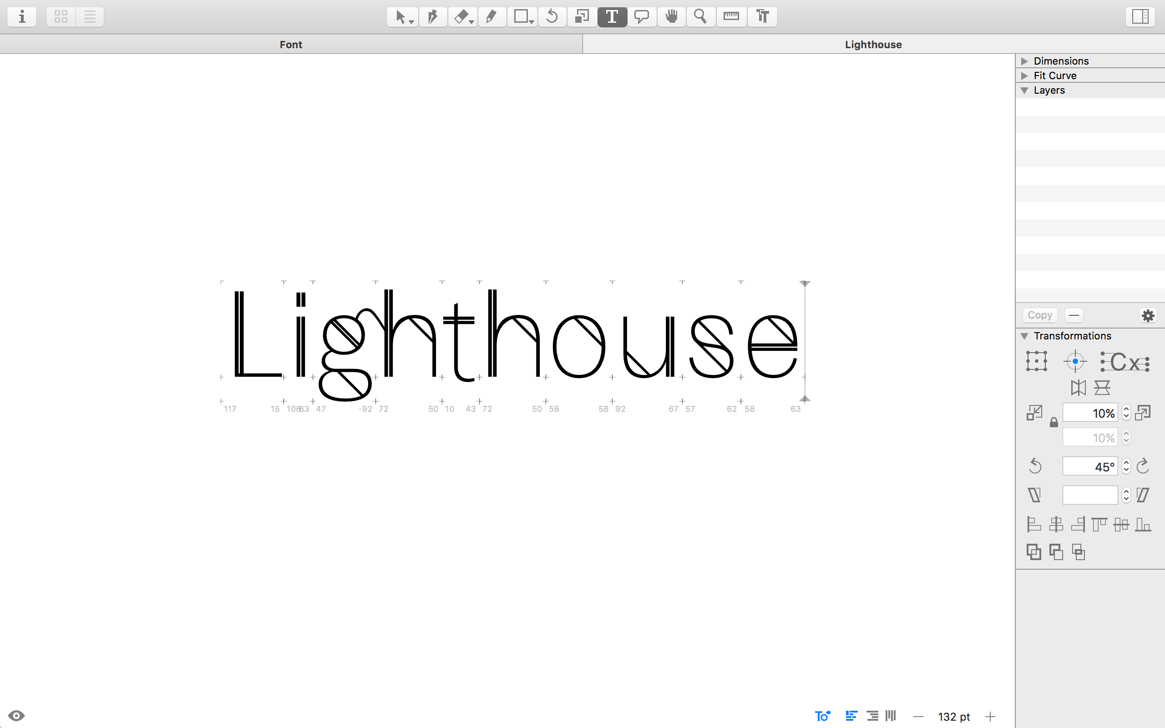The image size is (1165, 728).
Task: Apply subtract boolean operation
Action: 1056,552
